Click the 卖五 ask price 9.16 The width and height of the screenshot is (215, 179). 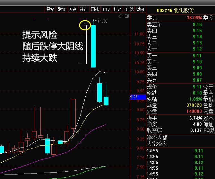click(x=197, y=24)
